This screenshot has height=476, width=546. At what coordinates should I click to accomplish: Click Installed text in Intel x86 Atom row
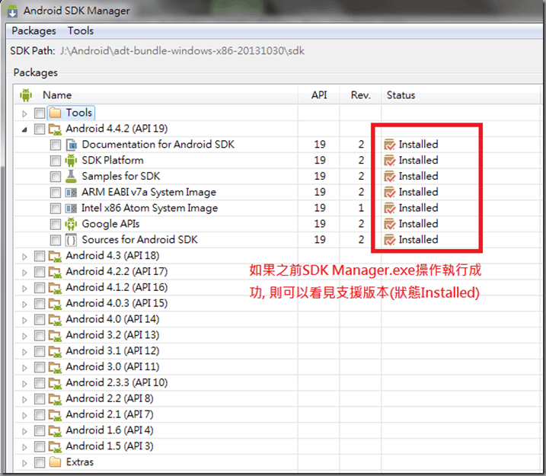[x=418, y=208]
